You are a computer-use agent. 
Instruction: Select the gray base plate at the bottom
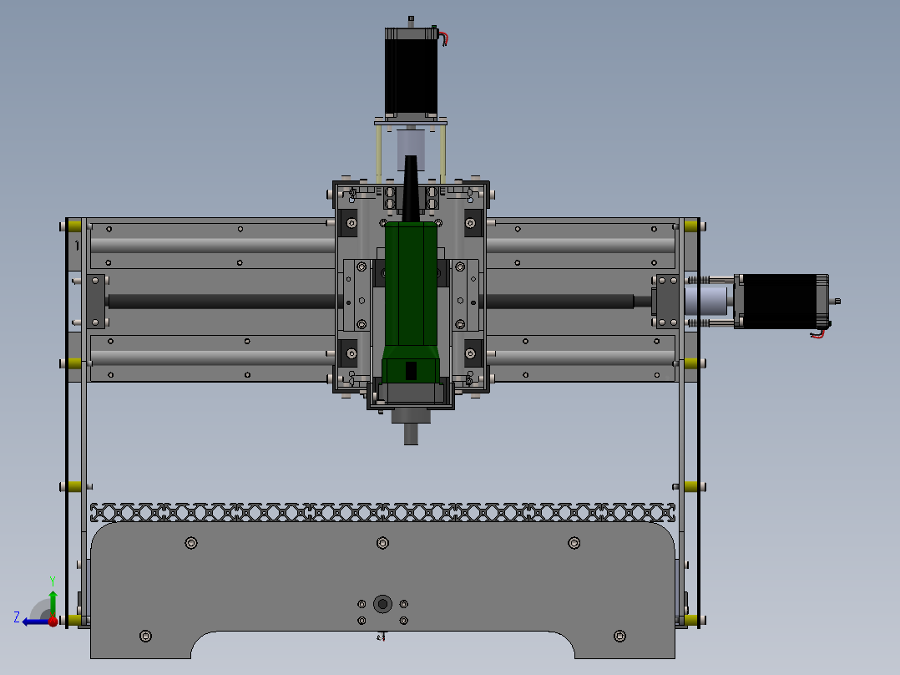tap(250, 585)
